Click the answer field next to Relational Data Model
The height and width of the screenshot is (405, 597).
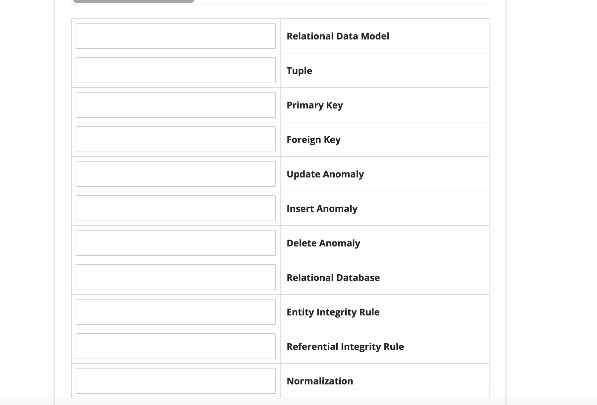(176, 36)
